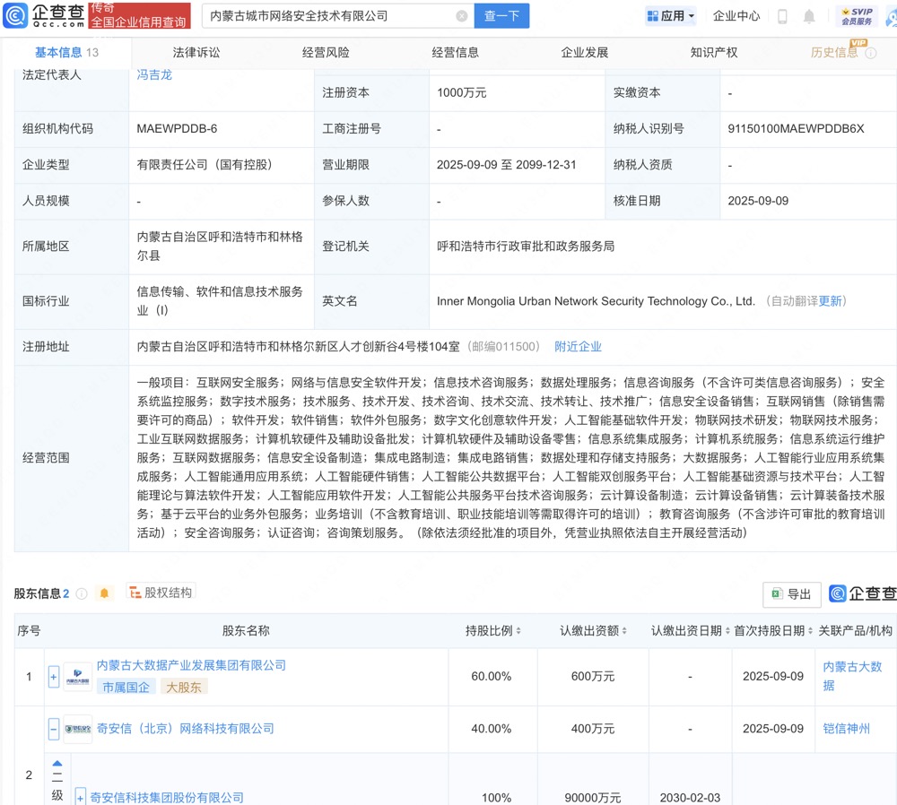The width and height of the screenshot is (897, 805).
Task: Click the 查一下 search button
Action: pos(501,16)
